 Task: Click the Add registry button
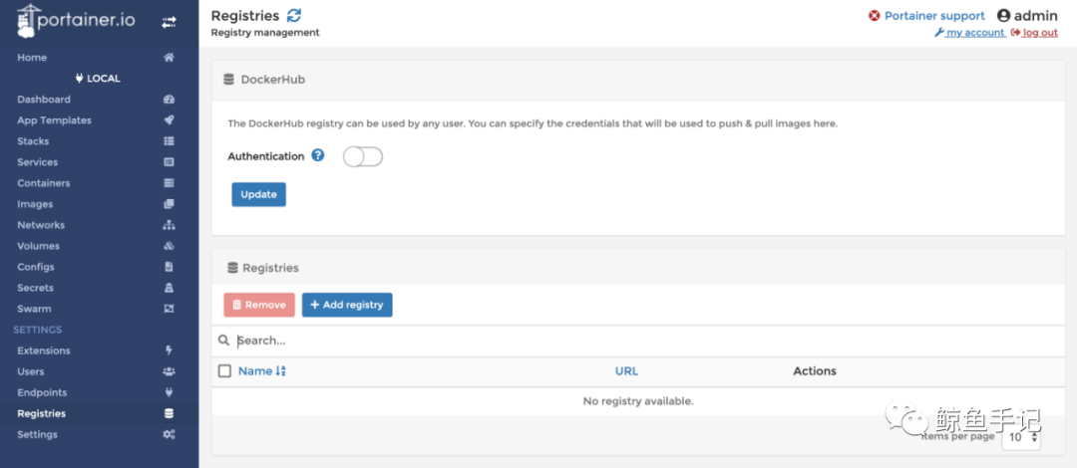tap(347, 305)
